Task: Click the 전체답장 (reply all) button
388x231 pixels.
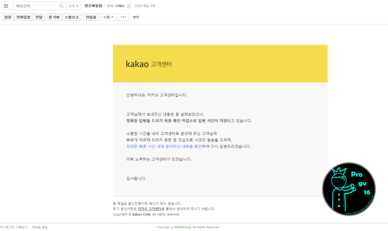Action: (23, 17)
